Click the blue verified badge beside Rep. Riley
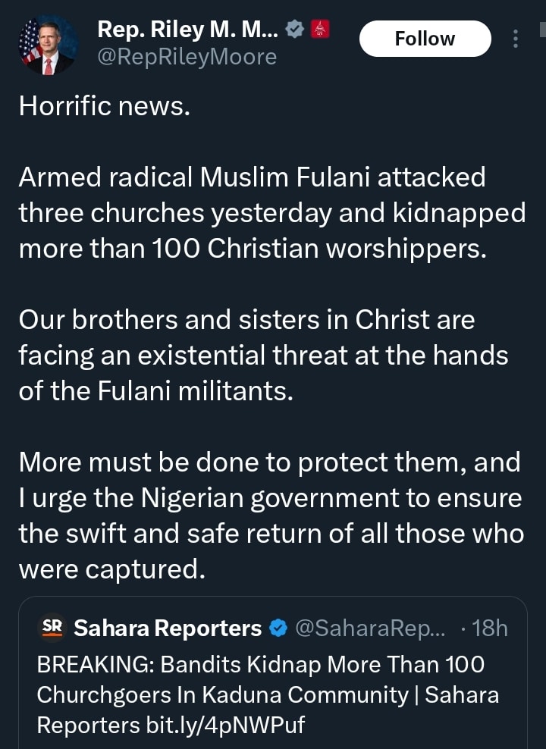546x749 pixels. (x=294, y=30)
